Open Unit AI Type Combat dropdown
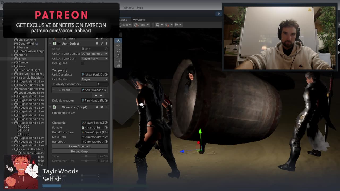 94,54
